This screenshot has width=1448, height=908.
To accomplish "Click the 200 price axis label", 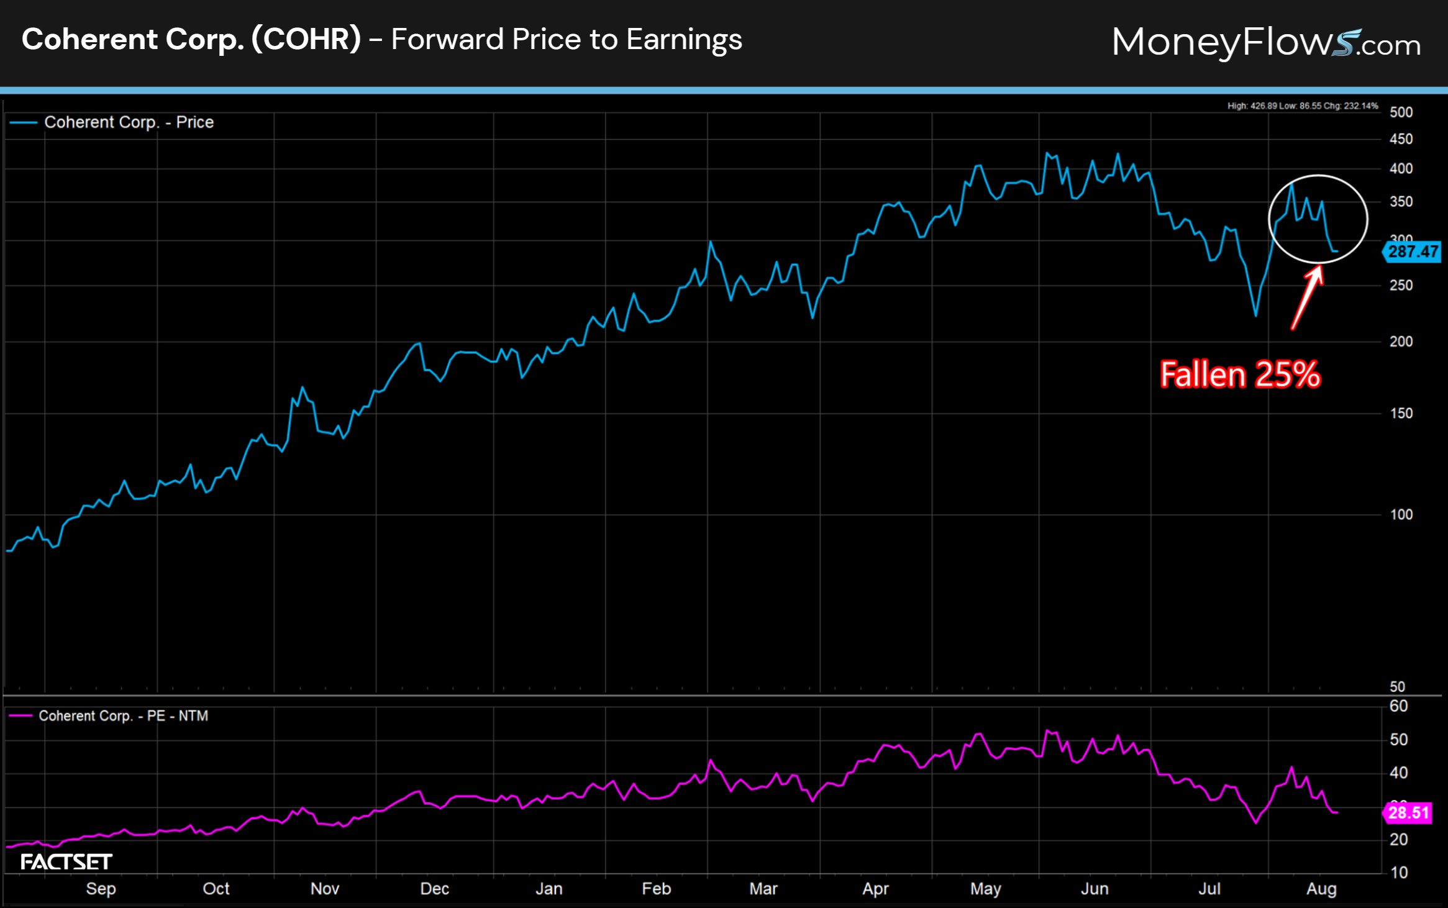I will pos(1401,342).
